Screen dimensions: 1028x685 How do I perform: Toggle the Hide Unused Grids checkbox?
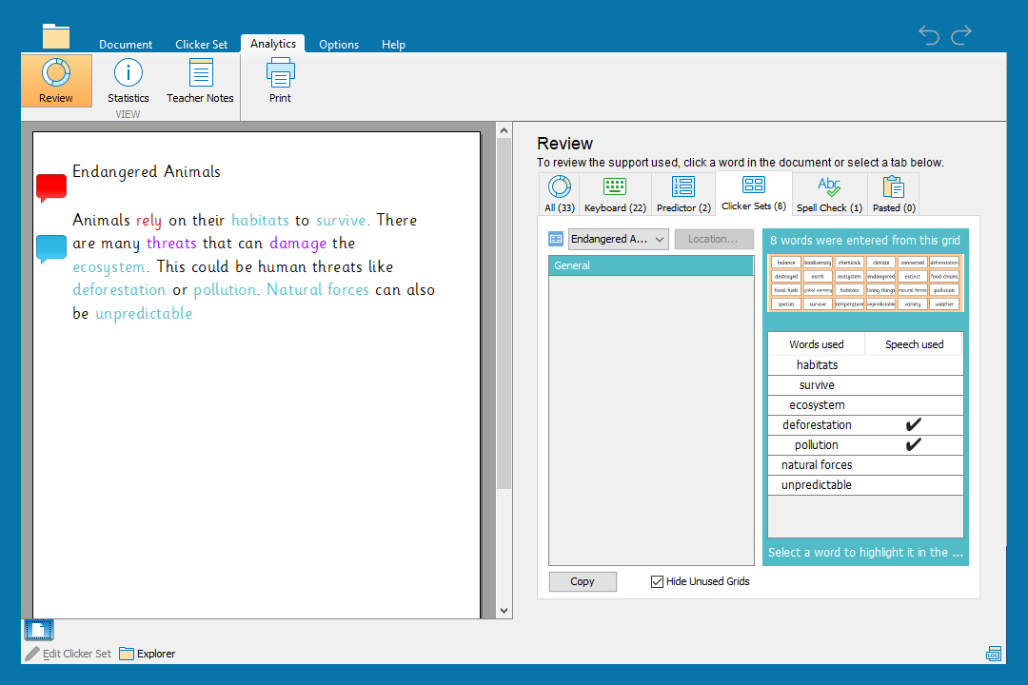click(657, 581)
